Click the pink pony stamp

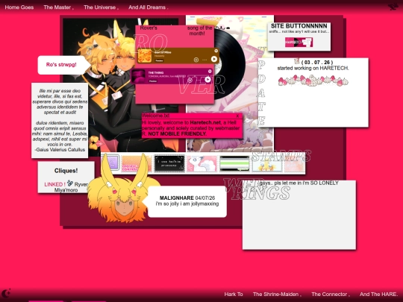(202, 163)
